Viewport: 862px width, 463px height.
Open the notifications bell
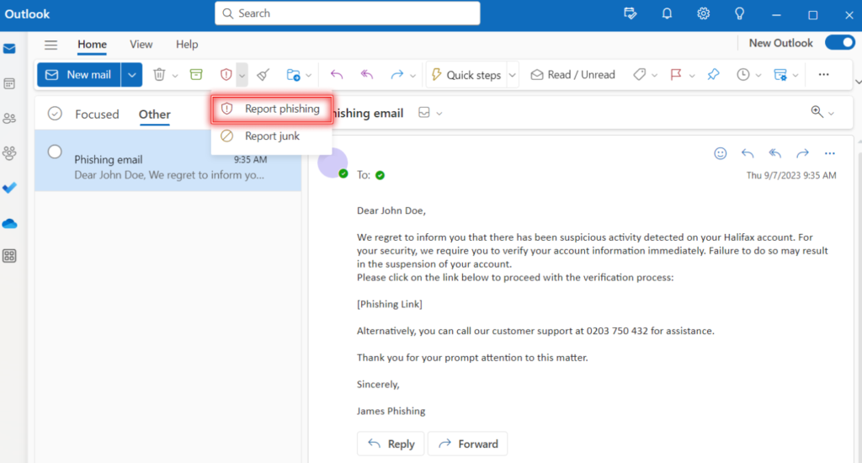pyautogui.click(x=667, y=13)
